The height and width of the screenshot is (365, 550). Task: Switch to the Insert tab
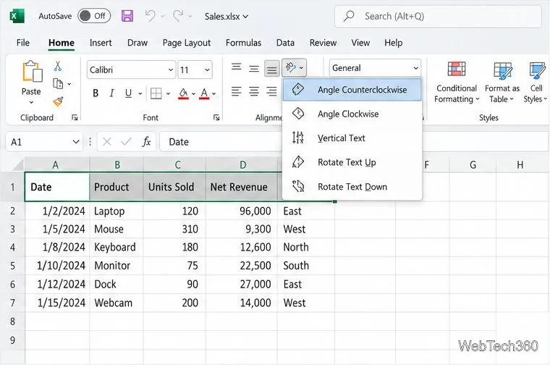coord(101,43)
